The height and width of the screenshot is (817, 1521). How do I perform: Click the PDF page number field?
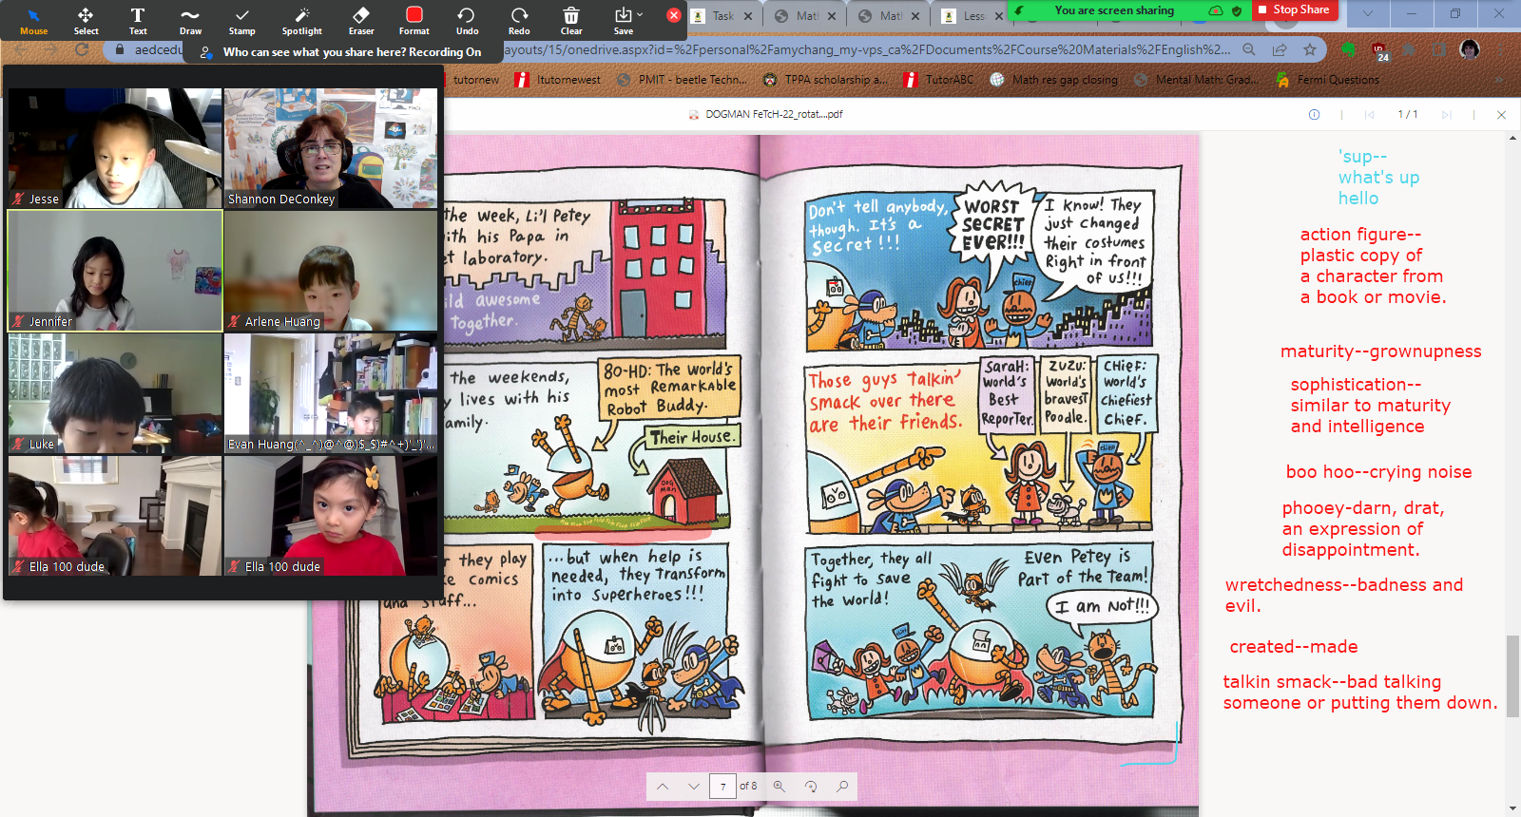722,786
